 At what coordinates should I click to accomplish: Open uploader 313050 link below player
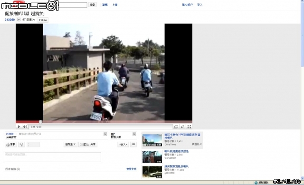click(9, 134)
